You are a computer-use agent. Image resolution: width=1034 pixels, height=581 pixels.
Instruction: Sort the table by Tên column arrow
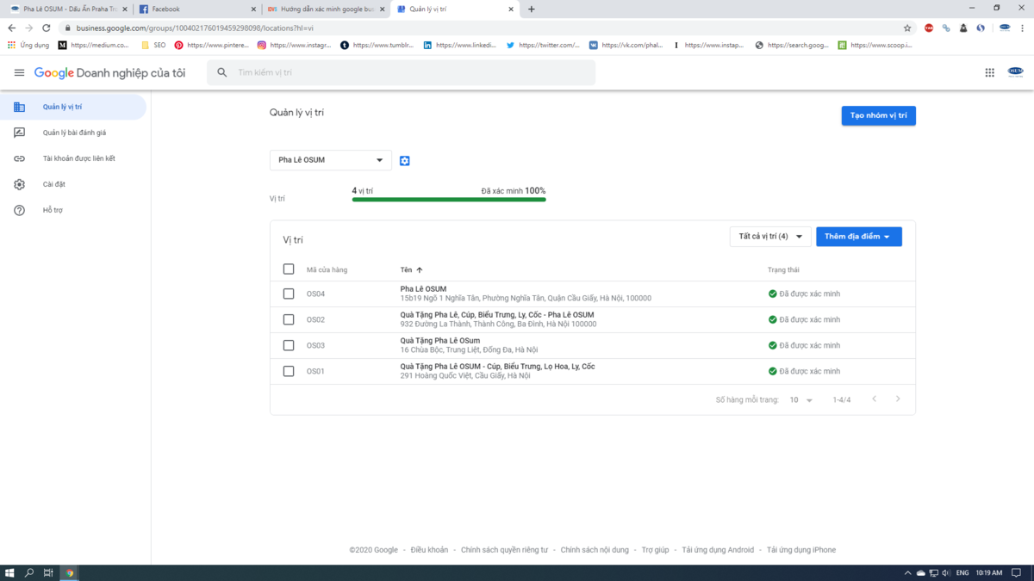[x=420, y=270]
